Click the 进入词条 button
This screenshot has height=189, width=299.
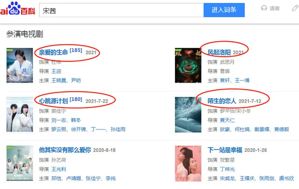[224, 10]
